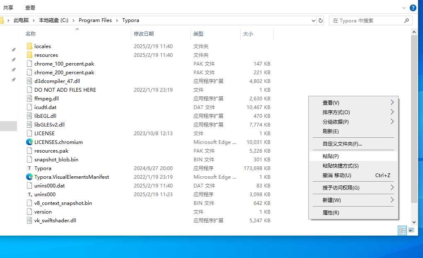Viewport: 423px width, 258px height.
Task: Select the ffmpeg.dll file icon
Action: tap(29, 99)
